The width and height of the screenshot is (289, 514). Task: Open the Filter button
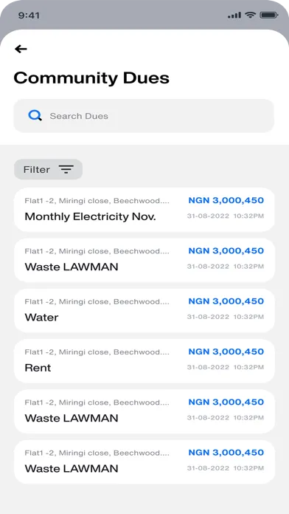pos(48,169)
